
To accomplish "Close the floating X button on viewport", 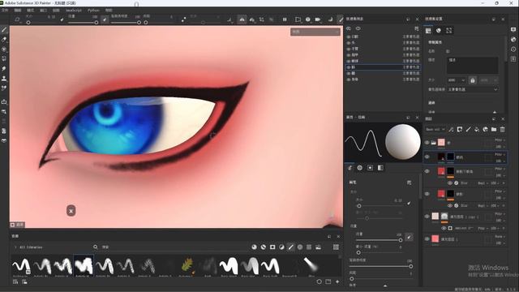I will pos(71,211).
